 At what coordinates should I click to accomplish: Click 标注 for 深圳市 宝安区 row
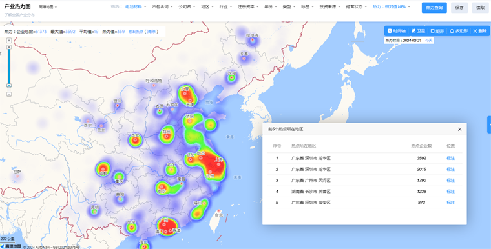(450, 203)
